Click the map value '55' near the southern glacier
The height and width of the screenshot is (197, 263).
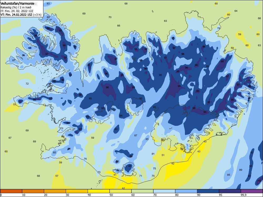pos(163,140)
